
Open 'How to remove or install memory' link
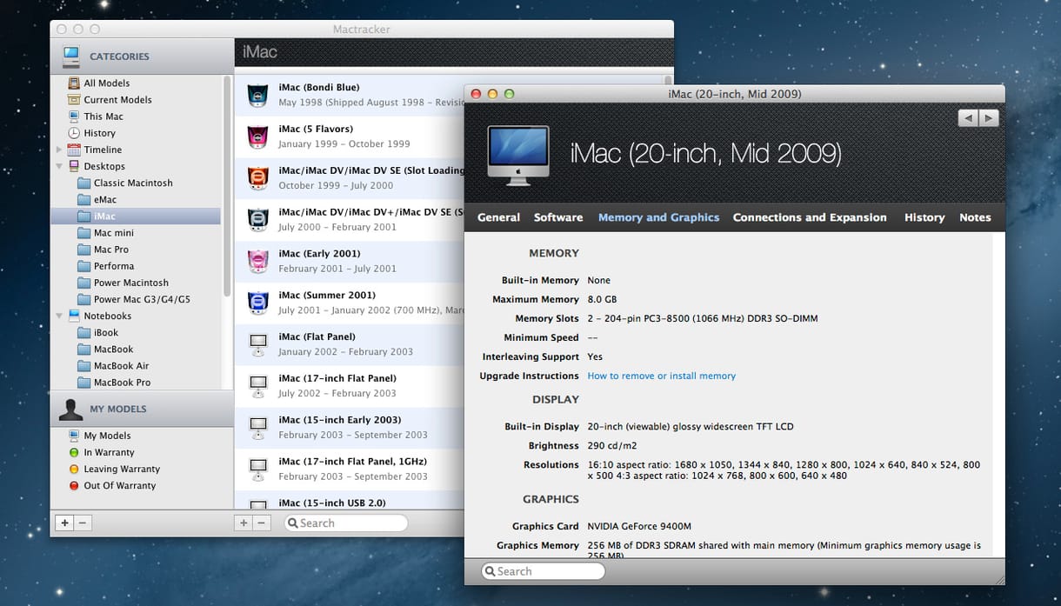pos(662,376)
